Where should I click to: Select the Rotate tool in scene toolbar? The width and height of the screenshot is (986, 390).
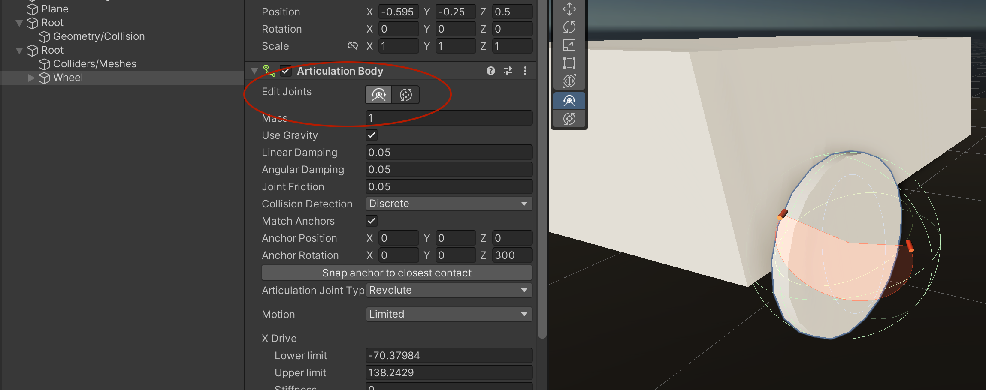click(x=569, y=27)
